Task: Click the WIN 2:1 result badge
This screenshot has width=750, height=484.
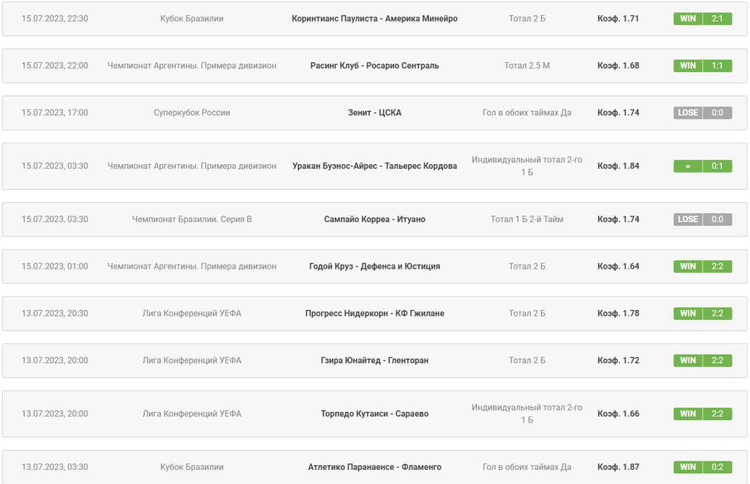Action: pyautogui.click(x=703, y=19)
